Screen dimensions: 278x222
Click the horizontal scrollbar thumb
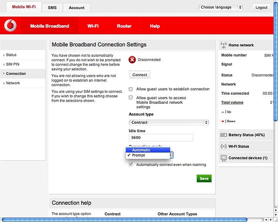click(x=125, y=220)
